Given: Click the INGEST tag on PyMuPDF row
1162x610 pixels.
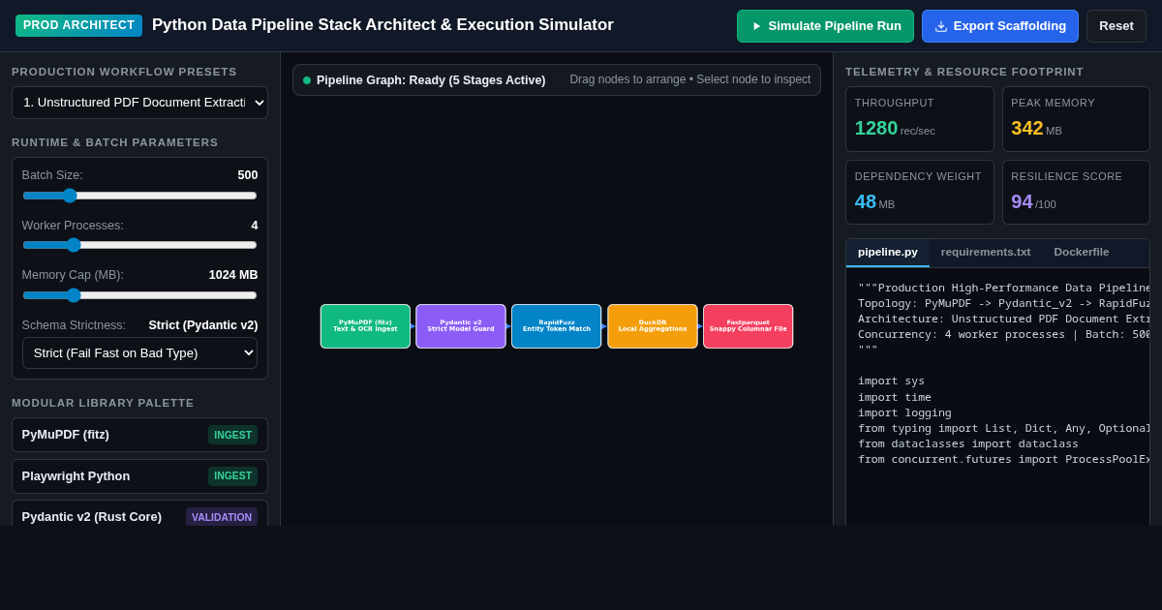Looking at the screenshot, I should click(x=232, y=435).
